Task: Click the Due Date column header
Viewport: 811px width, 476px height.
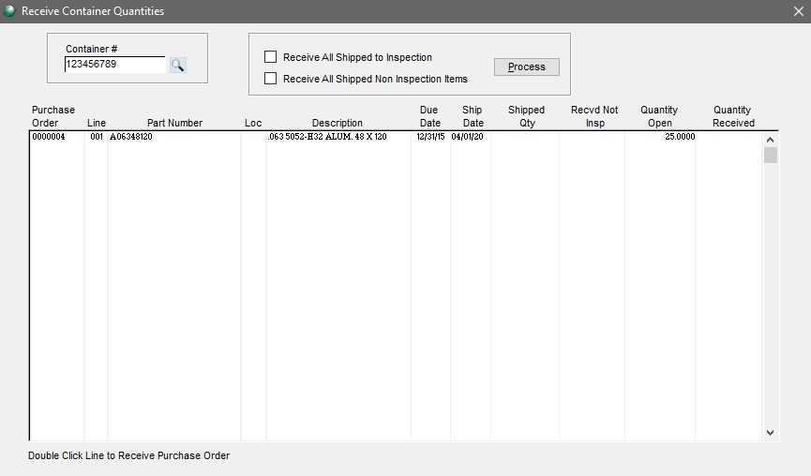Action: 429,116
